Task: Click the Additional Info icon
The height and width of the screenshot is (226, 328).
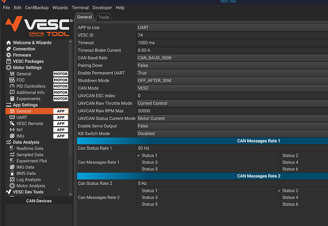Action: 12,92
